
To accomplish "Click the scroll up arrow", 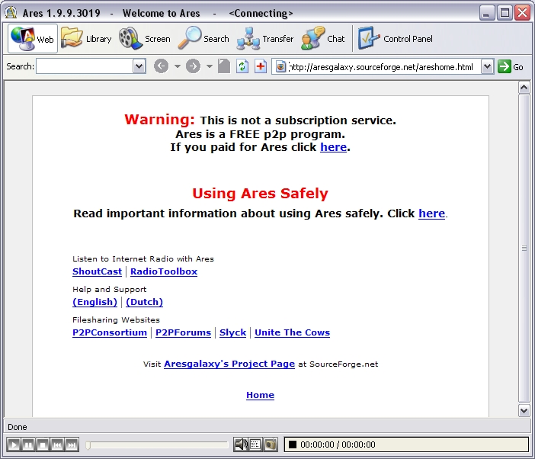I will pos(524,88).
